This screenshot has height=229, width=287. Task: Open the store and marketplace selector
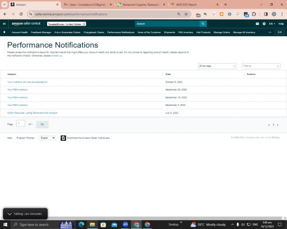tap(67, 24)
